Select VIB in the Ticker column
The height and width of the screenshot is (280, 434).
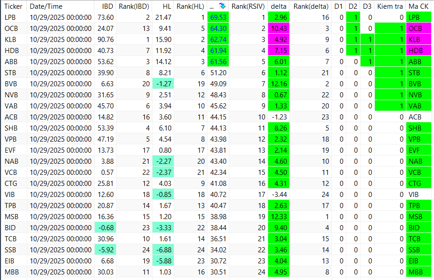9,194
